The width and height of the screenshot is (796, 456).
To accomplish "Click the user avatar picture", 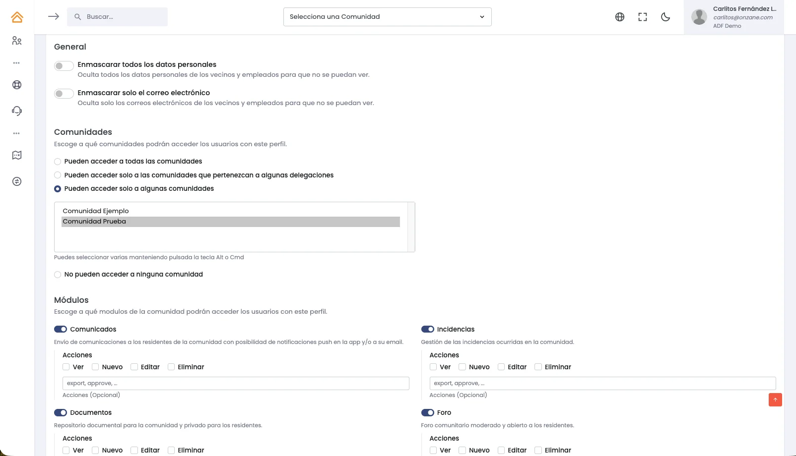I will pos(699,17).
